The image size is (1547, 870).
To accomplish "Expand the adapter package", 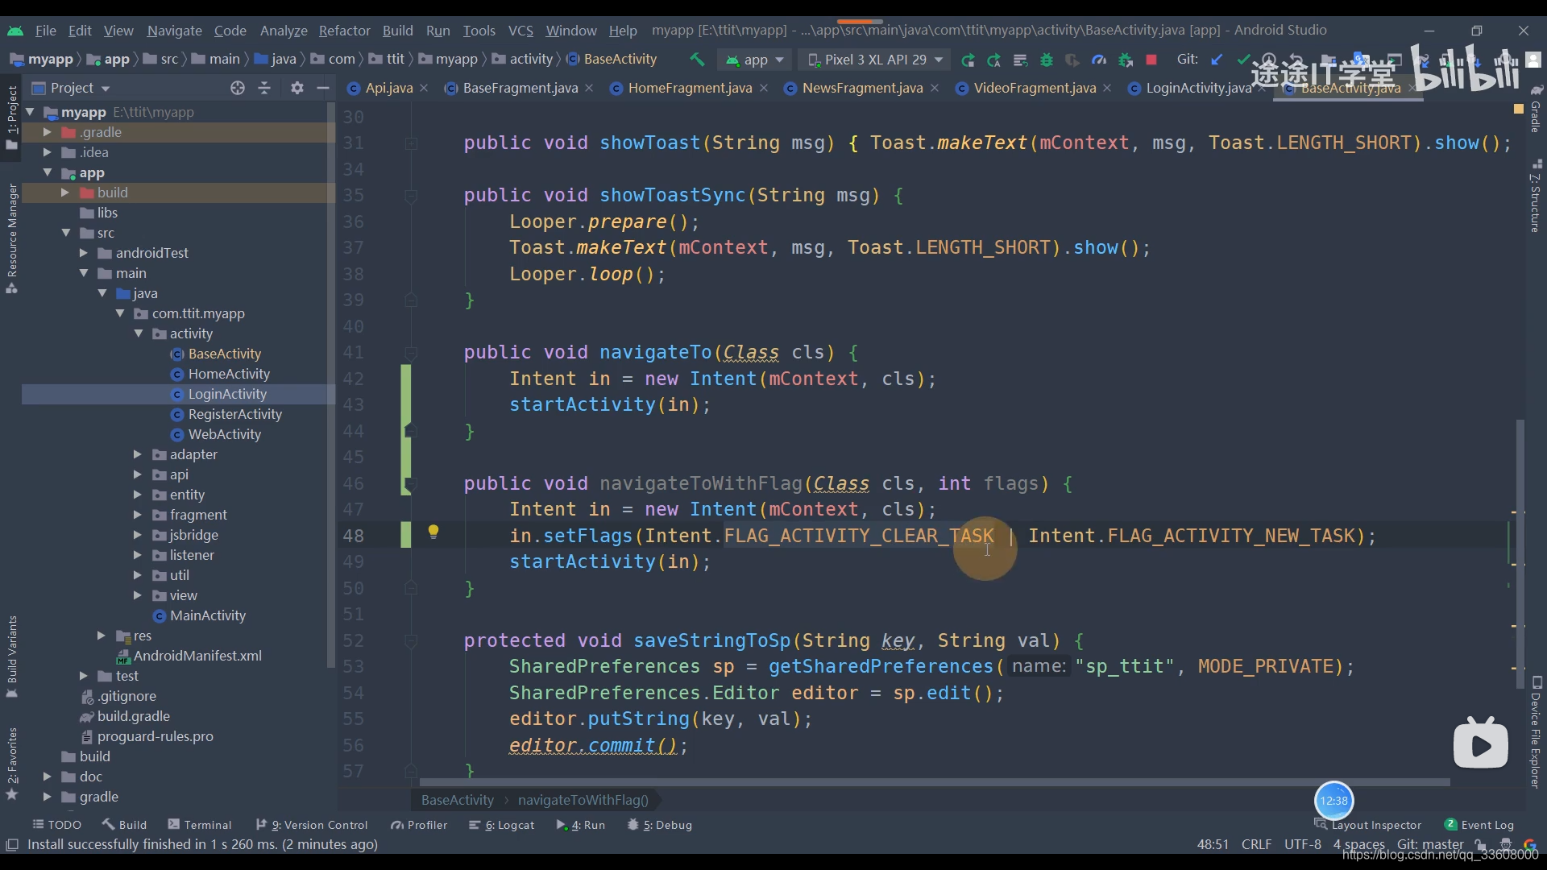I will coord(137,454).
